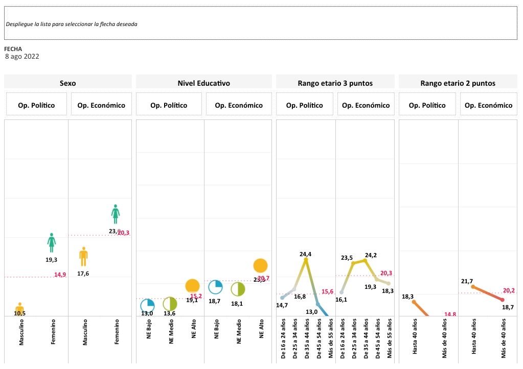This screenshot has height=369, width=523.
Task: Select the Sexo section header
Action: click(x=68, y=83)
